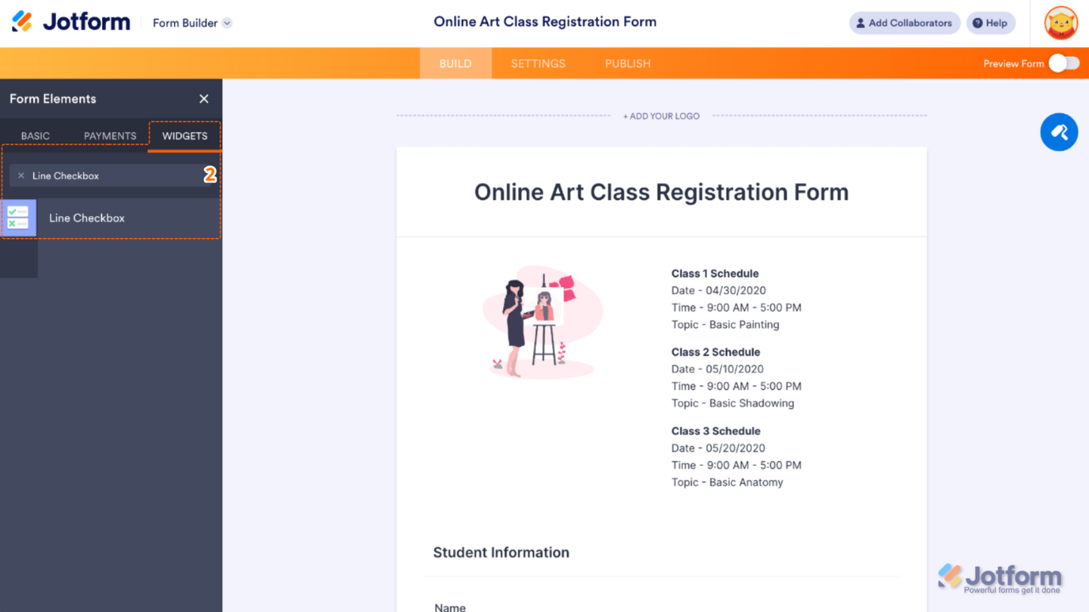
Task: Switch to the BASIC elements tab
Action: click(35, 135)
